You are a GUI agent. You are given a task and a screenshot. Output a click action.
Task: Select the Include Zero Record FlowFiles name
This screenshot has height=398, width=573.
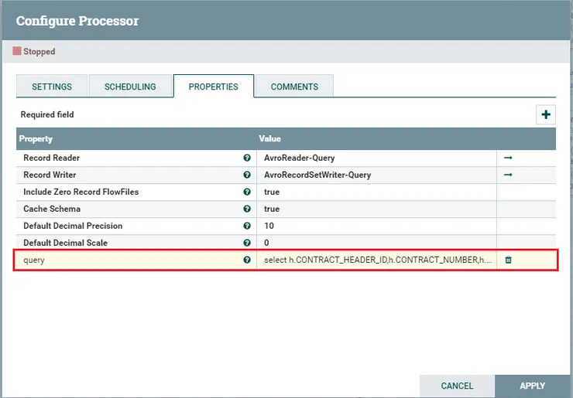(x=81, y=192)
